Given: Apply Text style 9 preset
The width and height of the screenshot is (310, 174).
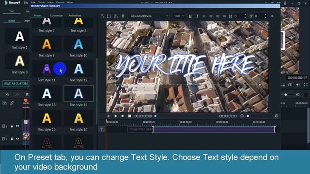Looking at the screenshot, I should tap(46, 47).
